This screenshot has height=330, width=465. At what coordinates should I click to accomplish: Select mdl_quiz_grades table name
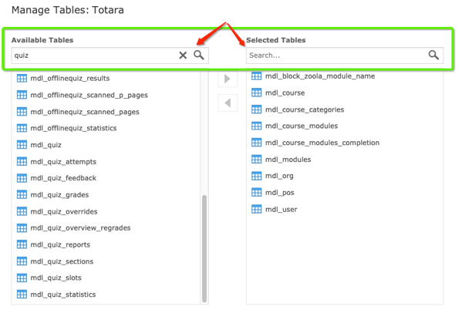tap(59, 195)
